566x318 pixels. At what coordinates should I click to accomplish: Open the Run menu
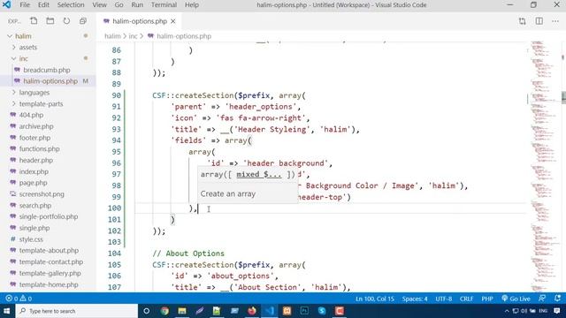coord(137,5)
